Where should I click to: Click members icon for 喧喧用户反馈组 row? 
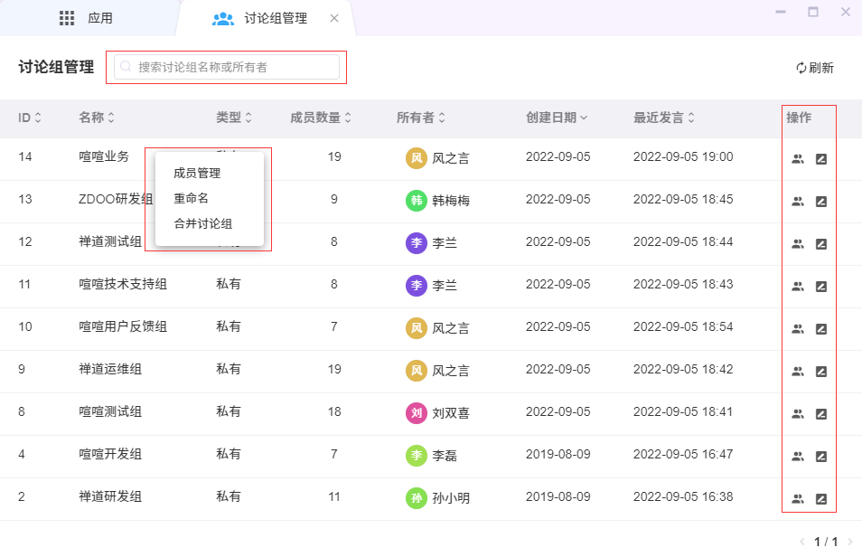(797, 329)
